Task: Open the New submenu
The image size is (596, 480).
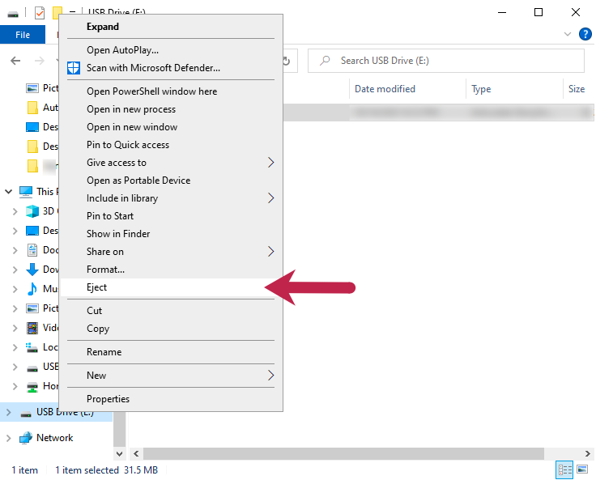Action: 171,376
